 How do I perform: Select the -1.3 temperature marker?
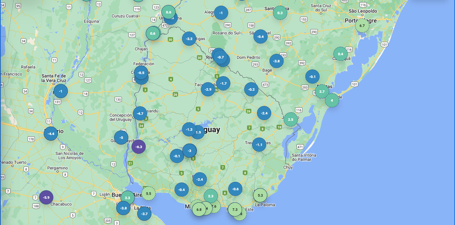(189, 129)
